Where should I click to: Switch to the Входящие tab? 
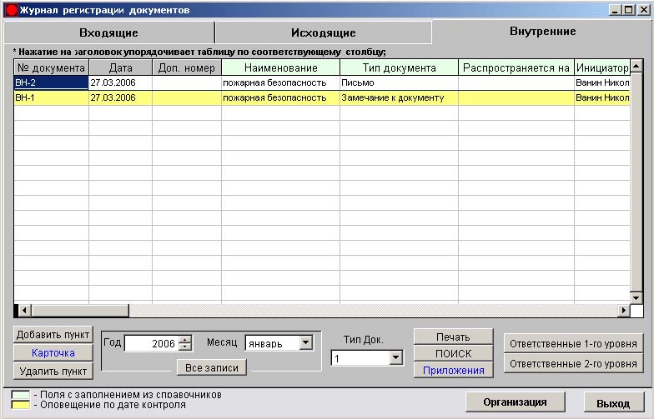[108, 32]
